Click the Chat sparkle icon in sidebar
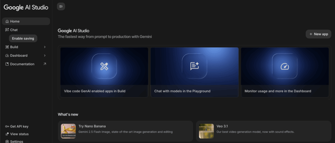The image size is (335, 143). (7, 30)
